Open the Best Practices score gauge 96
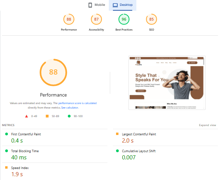The height and width of the screenshot is (180, 219). 124,19
